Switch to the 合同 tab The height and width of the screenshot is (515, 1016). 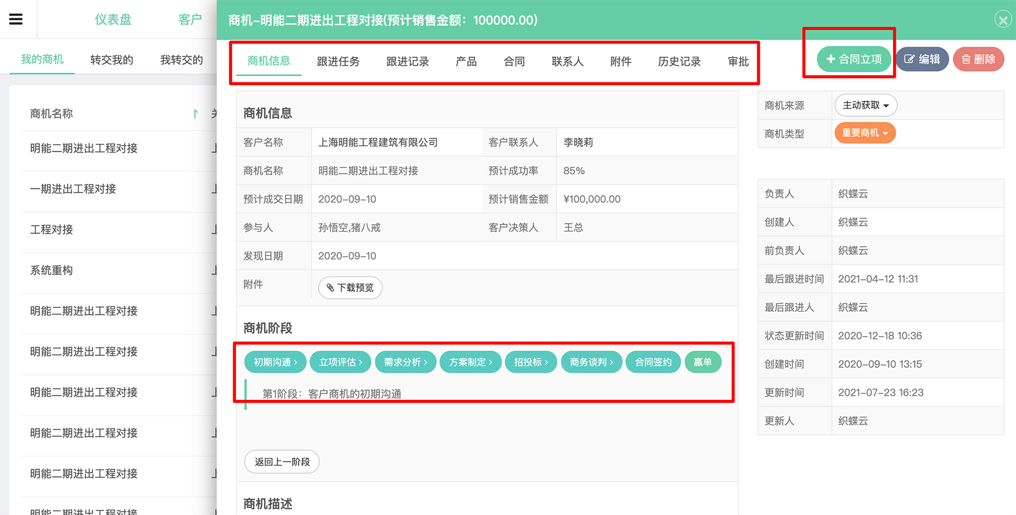(514, 61)
